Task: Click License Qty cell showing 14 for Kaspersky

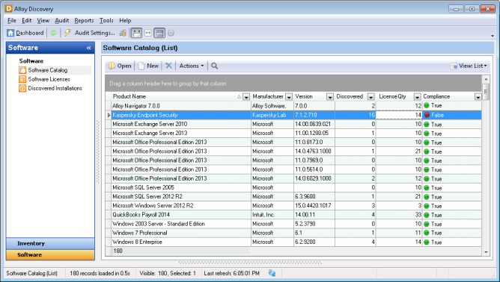Action: 399,115
